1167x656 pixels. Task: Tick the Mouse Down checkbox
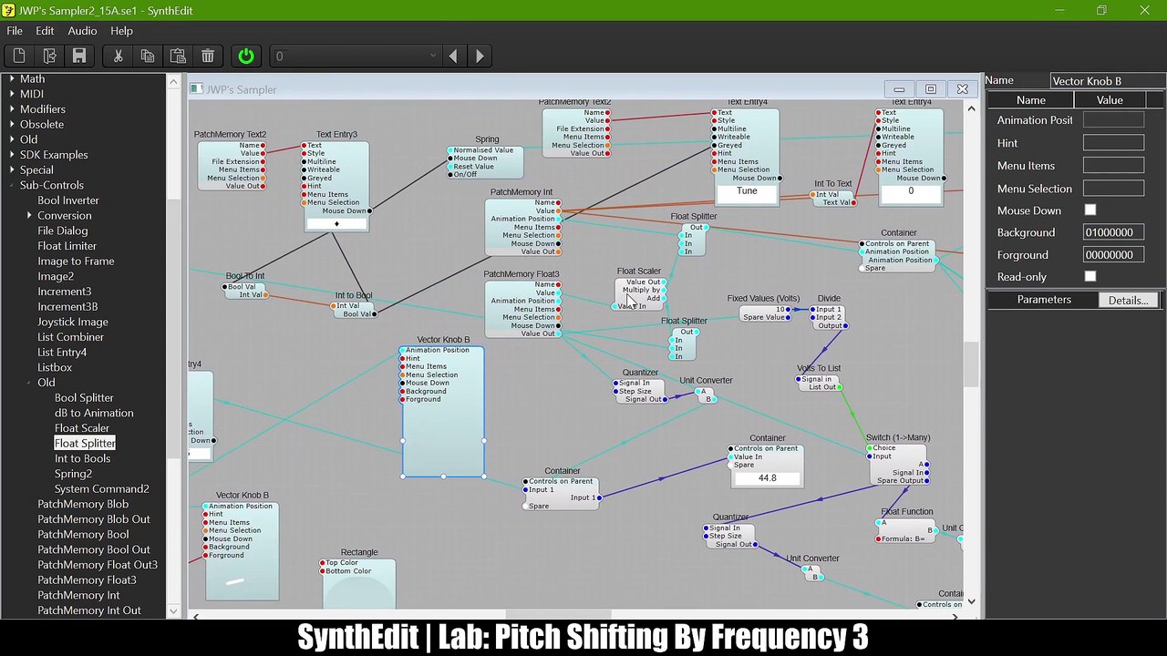pos(1090,210)
